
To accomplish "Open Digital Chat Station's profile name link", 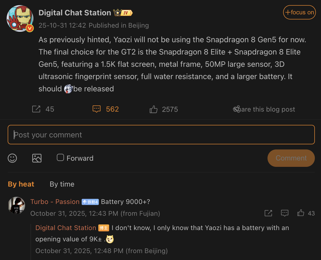I will (75, 13).
